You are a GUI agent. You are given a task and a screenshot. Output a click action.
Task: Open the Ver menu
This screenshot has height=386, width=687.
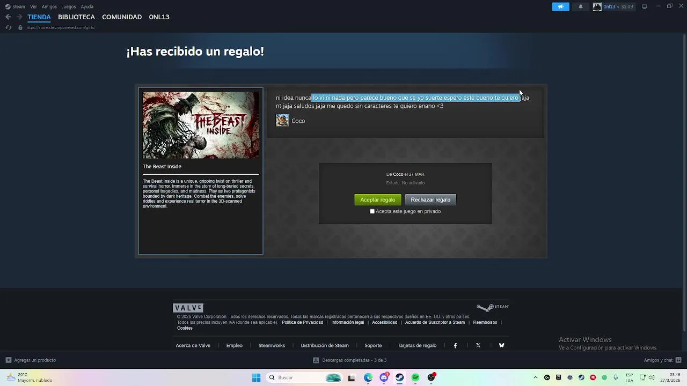[x=33, y=6]
